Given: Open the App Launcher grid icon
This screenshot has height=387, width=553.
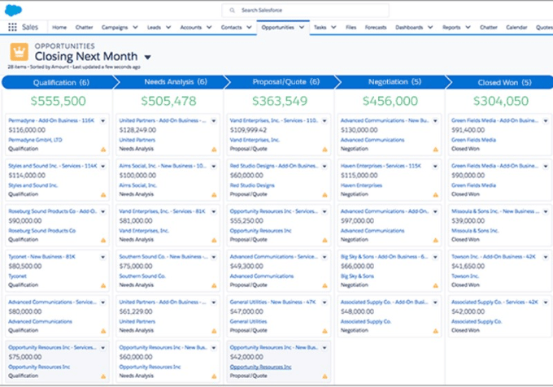Looking at the screenshot, I should tap(12, 27).
